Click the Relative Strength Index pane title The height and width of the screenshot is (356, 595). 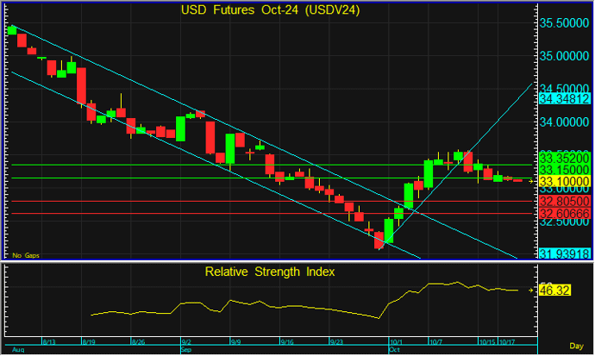(269, 272)
